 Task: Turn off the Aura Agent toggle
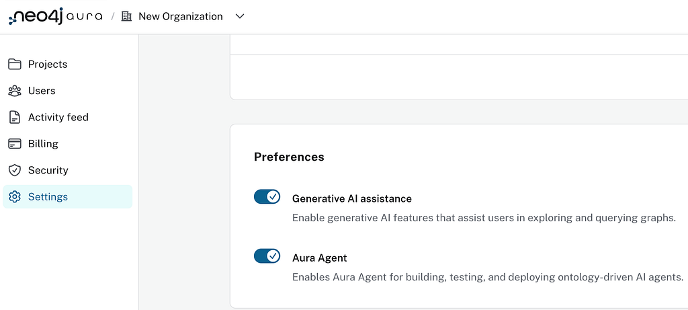point(267,256)
